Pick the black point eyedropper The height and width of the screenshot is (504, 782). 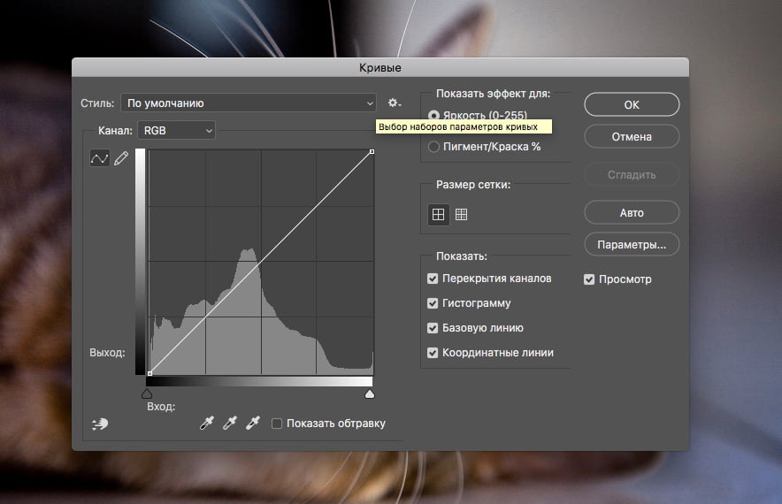(x=207, y=424)
